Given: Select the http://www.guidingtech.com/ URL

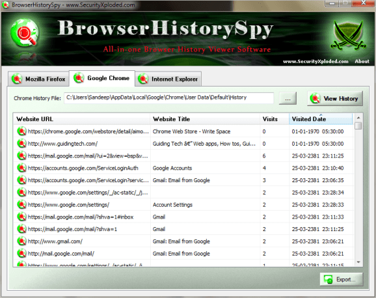Looking at the screenshot, I should point(62,144).
